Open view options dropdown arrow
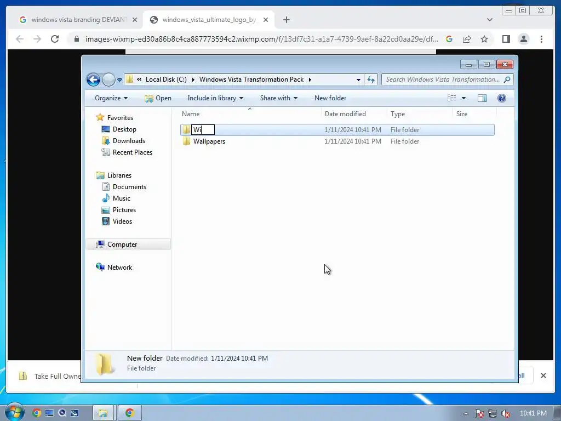Viewport: 561px width, 421px height. [x=463, y=98]
